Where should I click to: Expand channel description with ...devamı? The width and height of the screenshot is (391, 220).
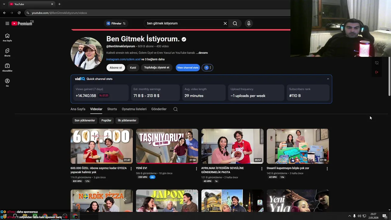202,53
